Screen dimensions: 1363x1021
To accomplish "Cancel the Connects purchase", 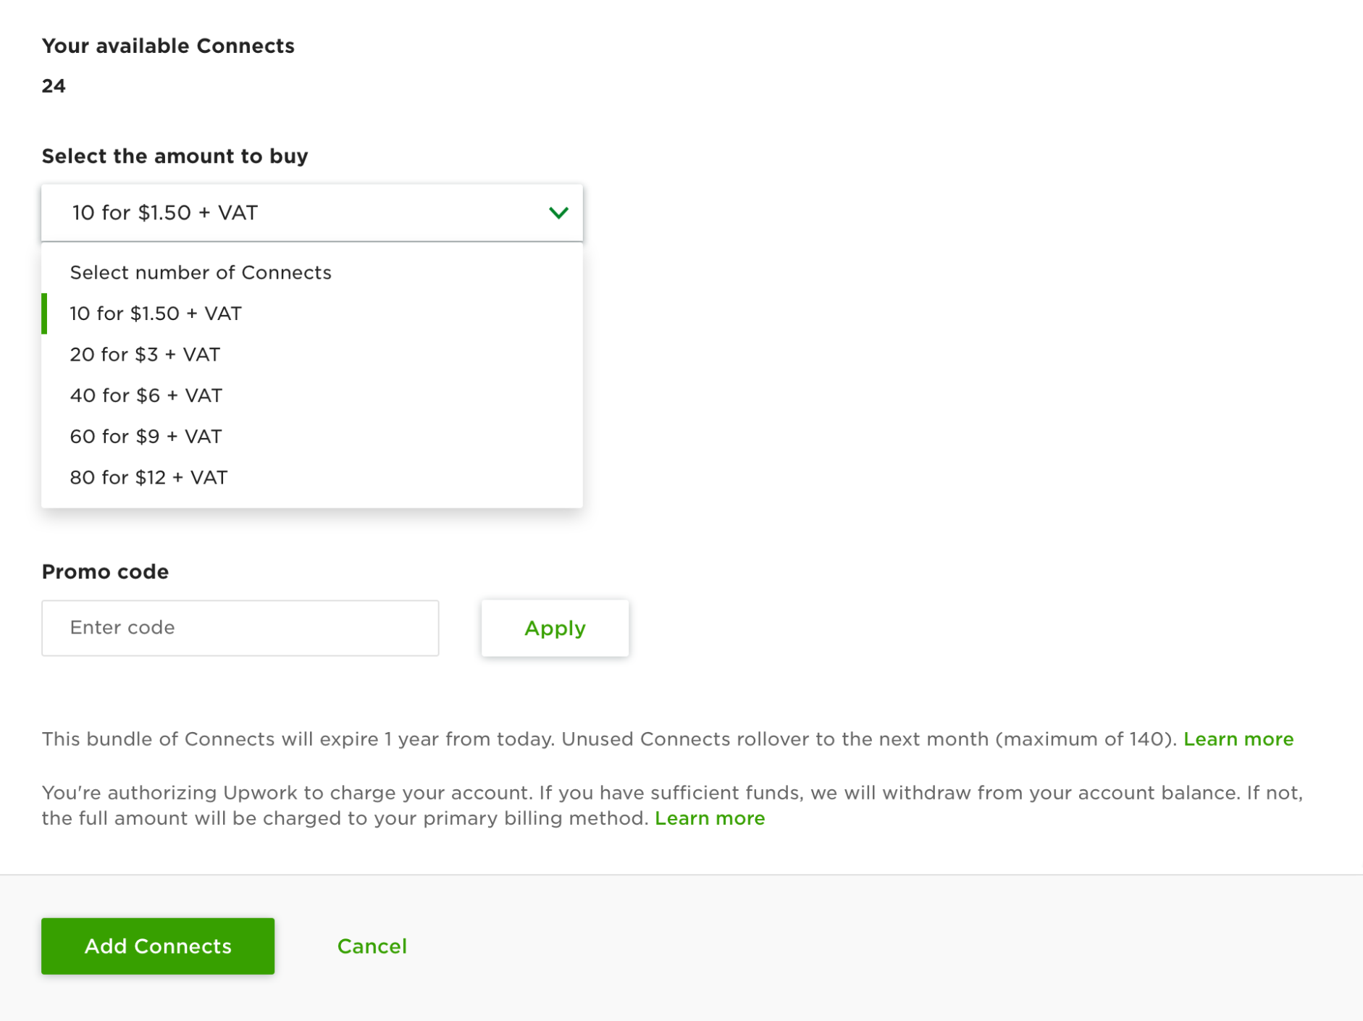I will pyautogui.click(x=372, y=946).
